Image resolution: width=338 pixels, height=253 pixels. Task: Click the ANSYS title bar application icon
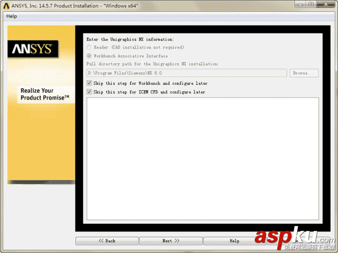pos(6,6)
